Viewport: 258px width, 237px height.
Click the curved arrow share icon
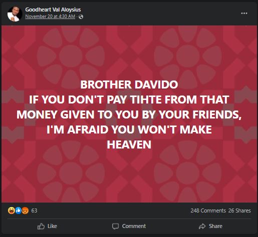202,226
